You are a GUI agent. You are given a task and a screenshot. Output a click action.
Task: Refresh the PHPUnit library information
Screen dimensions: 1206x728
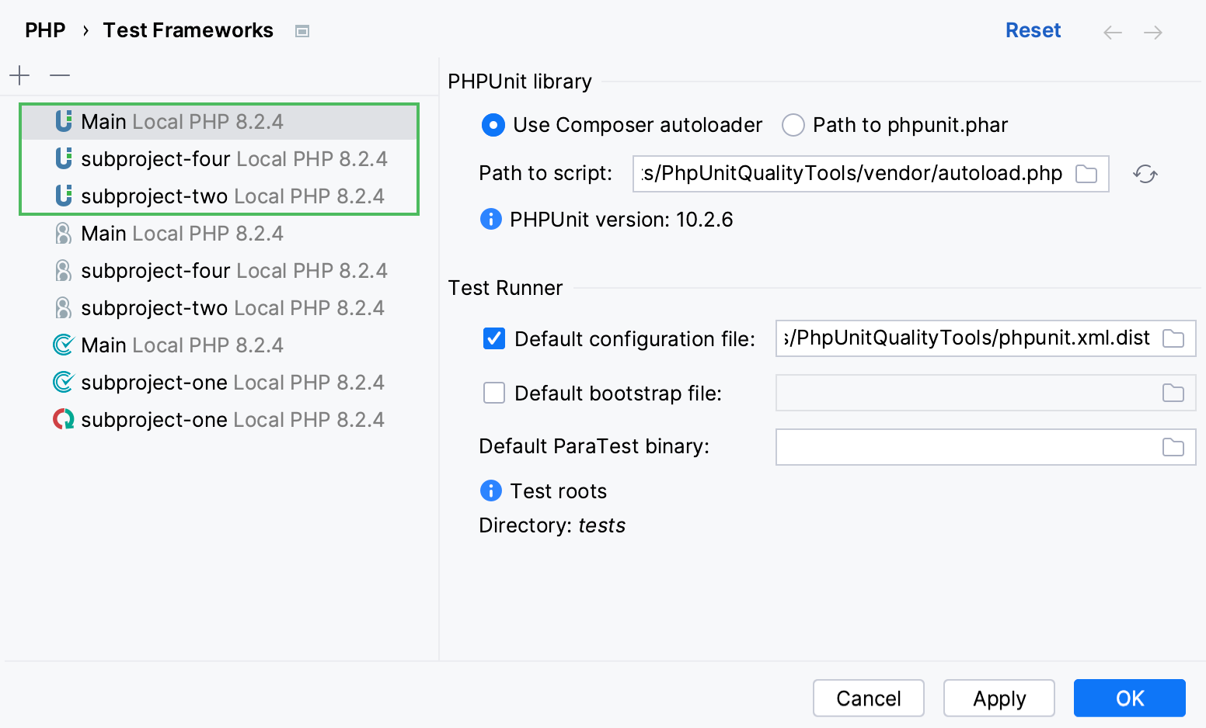click(1144, 174)
